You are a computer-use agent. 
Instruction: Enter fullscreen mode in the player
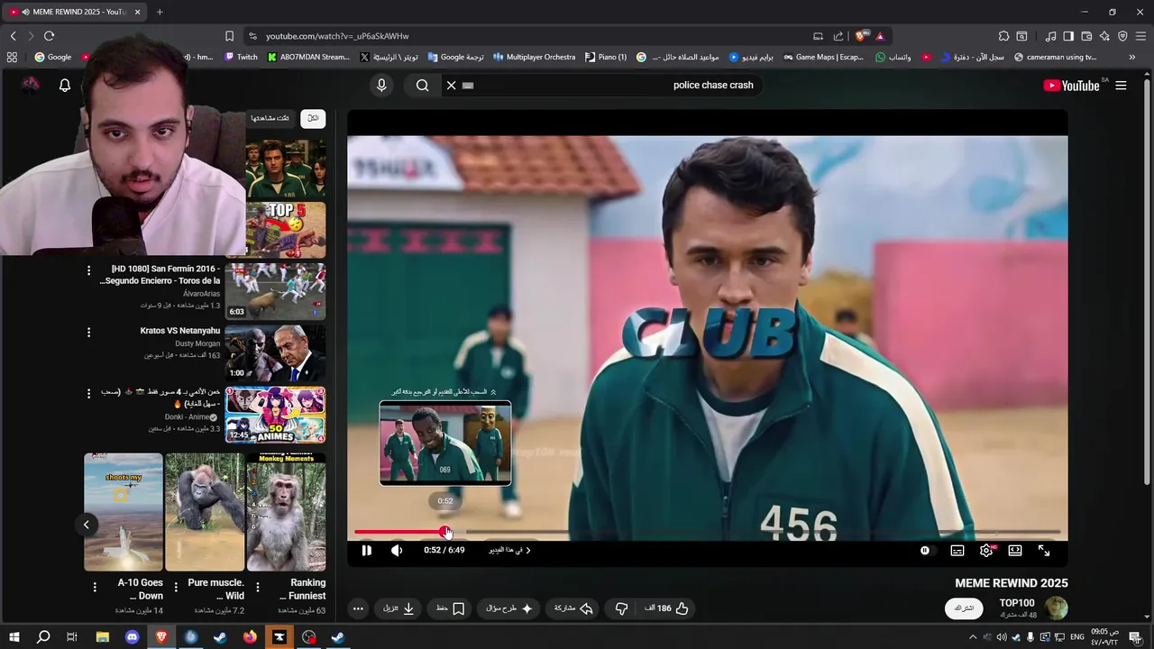(1044, 550)
